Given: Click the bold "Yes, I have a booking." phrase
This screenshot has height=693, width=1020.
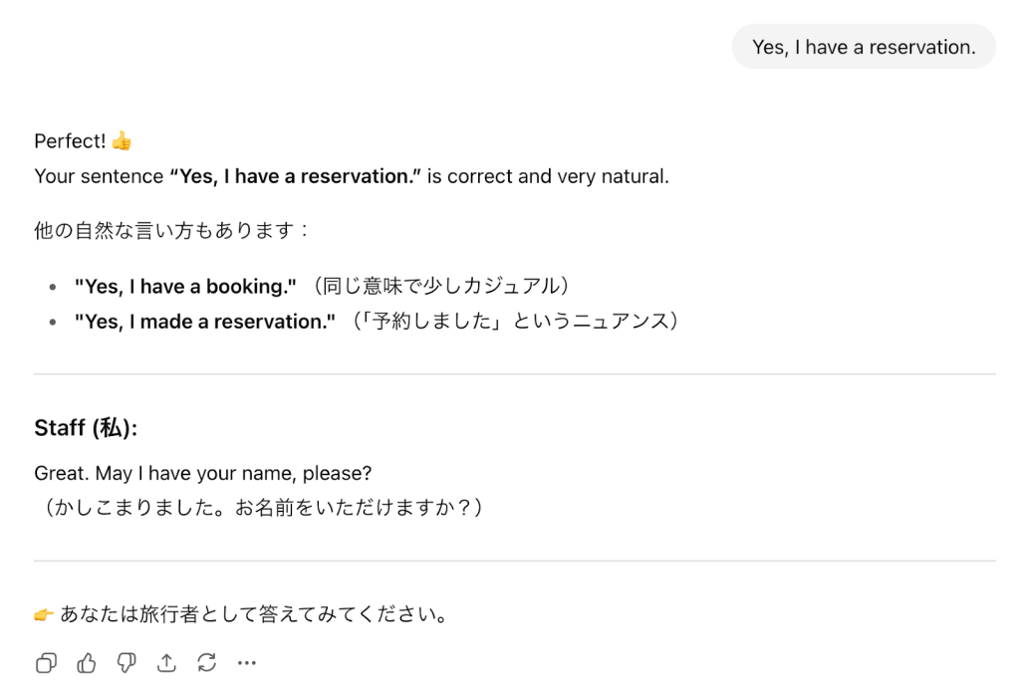Looking at the screenshot, I should coord(185,287).
